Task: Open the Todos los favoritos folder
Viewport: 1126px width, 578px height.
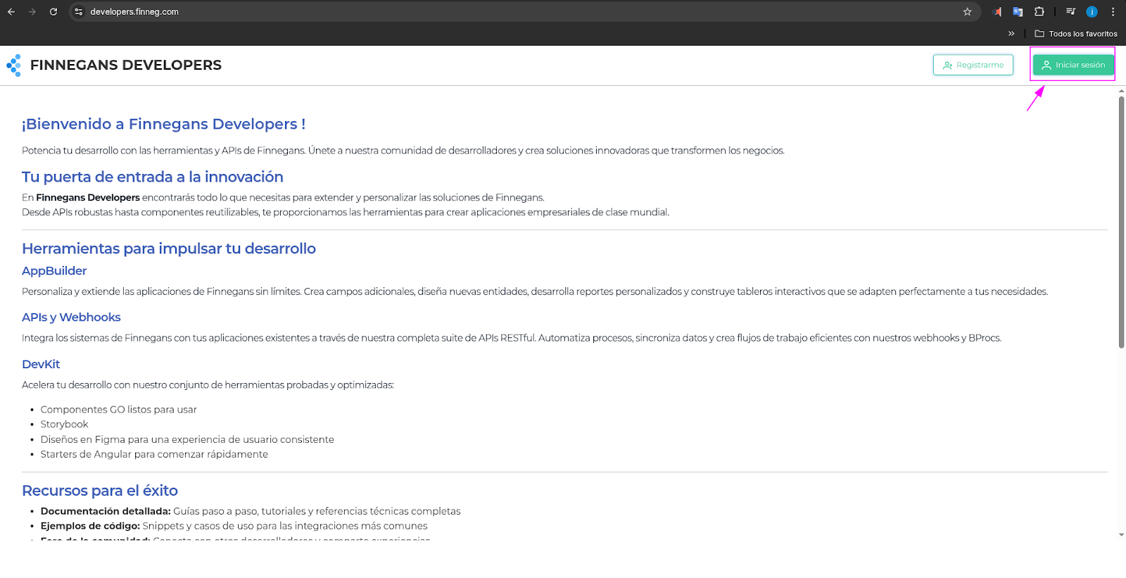Action: tap(1076, 34)
